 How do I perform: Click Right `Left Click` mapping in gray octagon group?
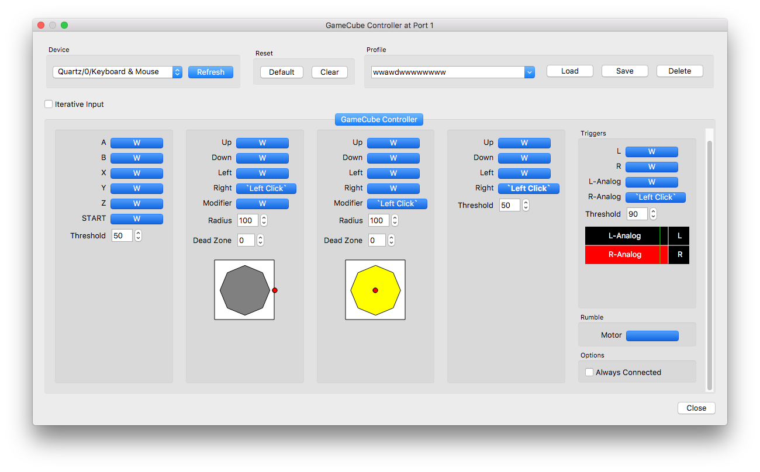[x=266, y=188]
